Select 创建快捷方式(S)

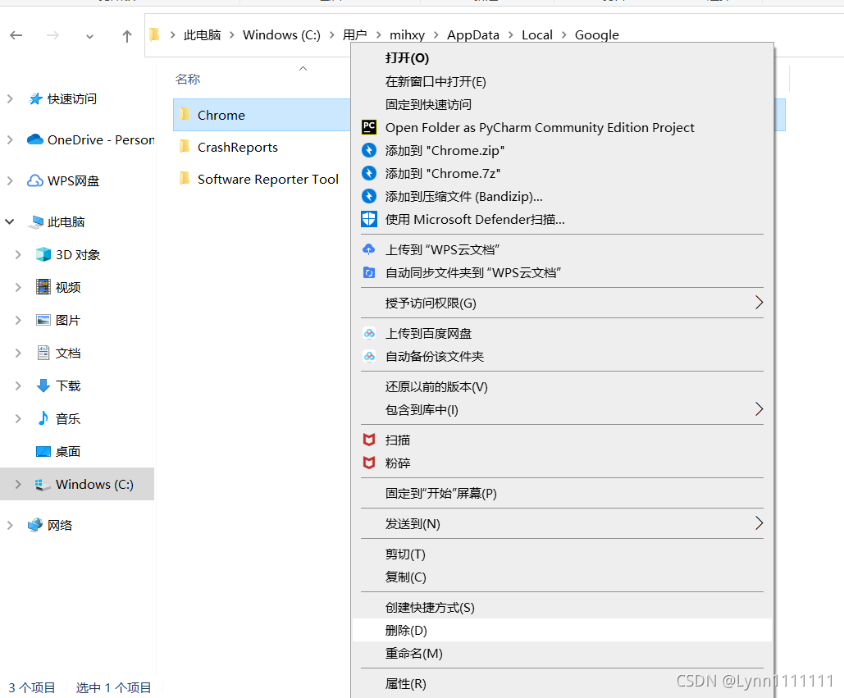[563, 607]
